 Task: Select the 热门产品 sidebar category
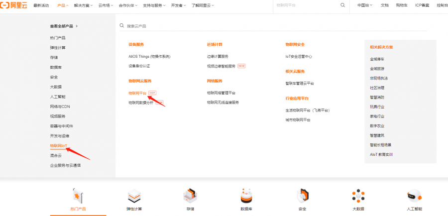click(x=58, y=38)
